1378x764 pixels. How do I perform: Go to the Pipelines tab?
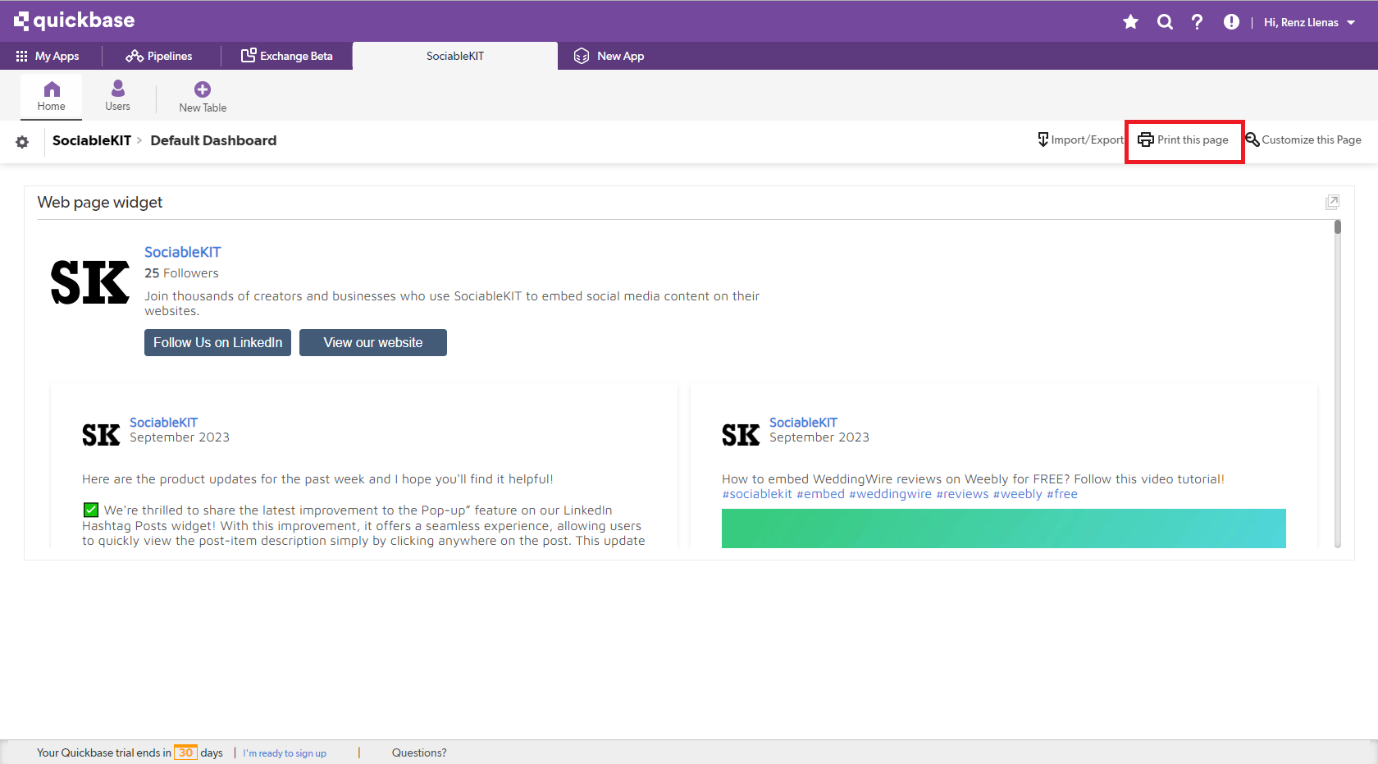(159, 56)
